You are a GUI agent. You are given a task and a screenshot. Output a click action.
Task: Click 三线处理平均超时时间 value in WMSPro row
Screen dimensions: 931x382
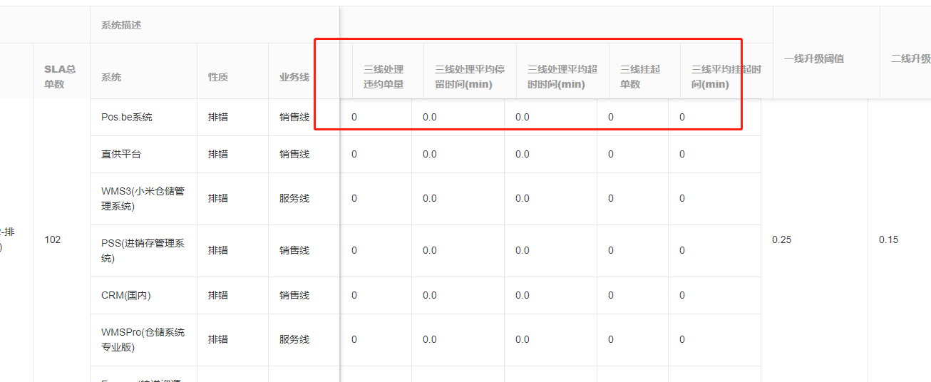pyautogui.click(x=523, y=340)
